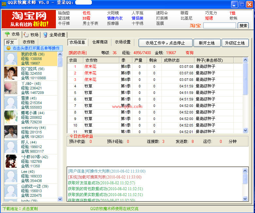Open the 仓库商店 tab
This screenshot has height=213, width=255.
tap(100, 42)
